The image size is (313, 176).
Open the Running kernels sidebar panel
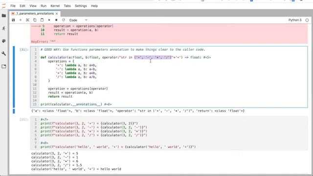coord(4,28)
